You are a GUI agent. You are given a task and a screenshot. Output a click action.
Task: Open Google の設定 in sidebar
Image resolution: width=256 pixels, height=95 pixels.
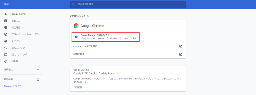[18, 14]
